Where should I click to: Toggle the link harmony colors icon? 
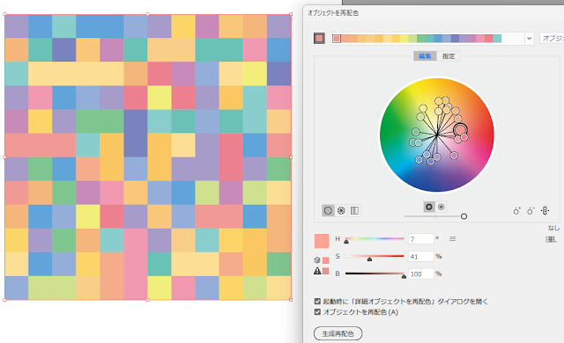pyautogui.click(x=545, y=210)
